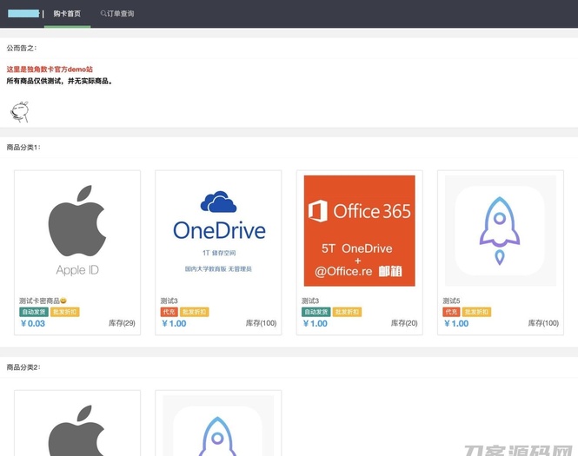Click the site logo in the navbar
Viewport: 578px width, 456px height.
click(23, 14)
